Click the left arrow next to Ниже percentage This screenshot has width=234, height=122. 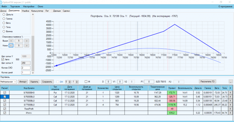11,46
